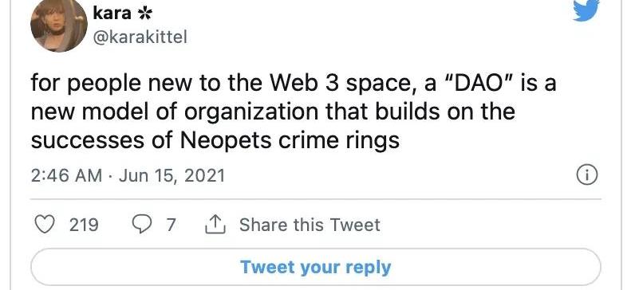Viewport: 635px width, 290px height.
Task: Click the 7 replies count
Action: coord(172,225)
